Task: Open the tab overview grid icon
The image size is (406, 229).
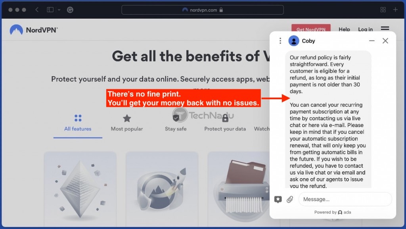Action: pos(383,10)
